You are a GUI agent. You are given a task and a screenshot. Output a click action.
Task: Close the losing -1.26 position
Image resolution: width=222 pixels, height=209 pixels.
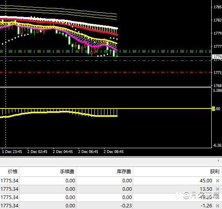(218, 205)
